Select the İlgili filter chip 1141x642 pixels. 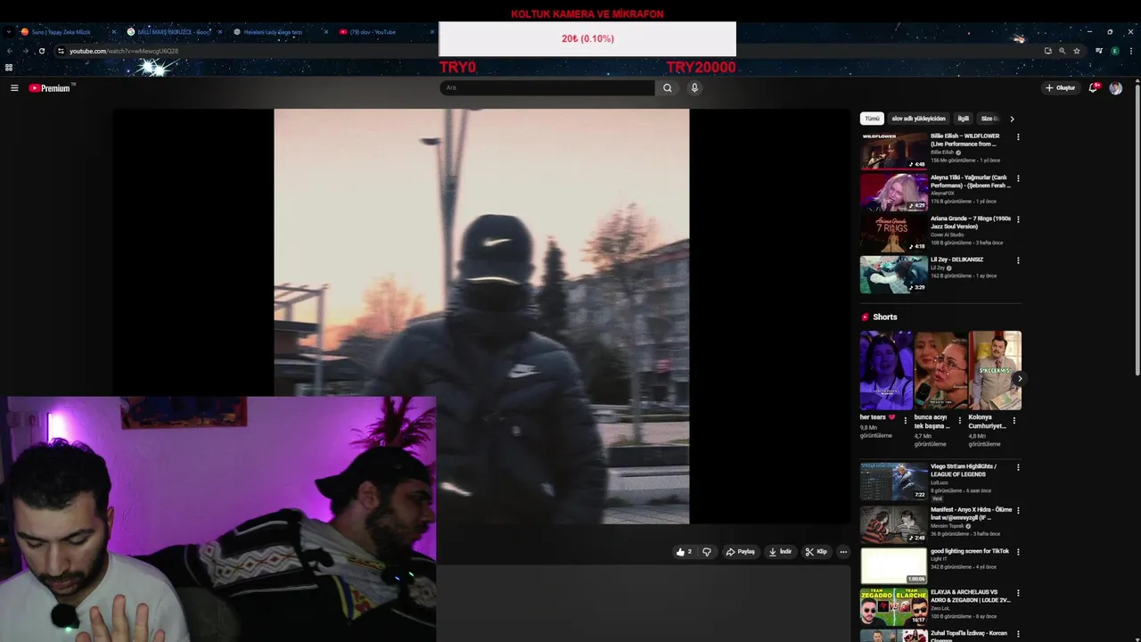coord(963,119)
